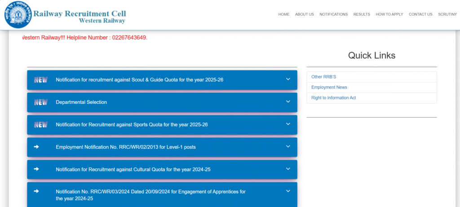Image resolution: width=460 pixels, height=207 pixels.
Task: Open Notification for Recruitment against Sports Quota text
Action: click(x=132, y=125)
